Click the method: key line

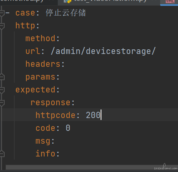point(42,38)
